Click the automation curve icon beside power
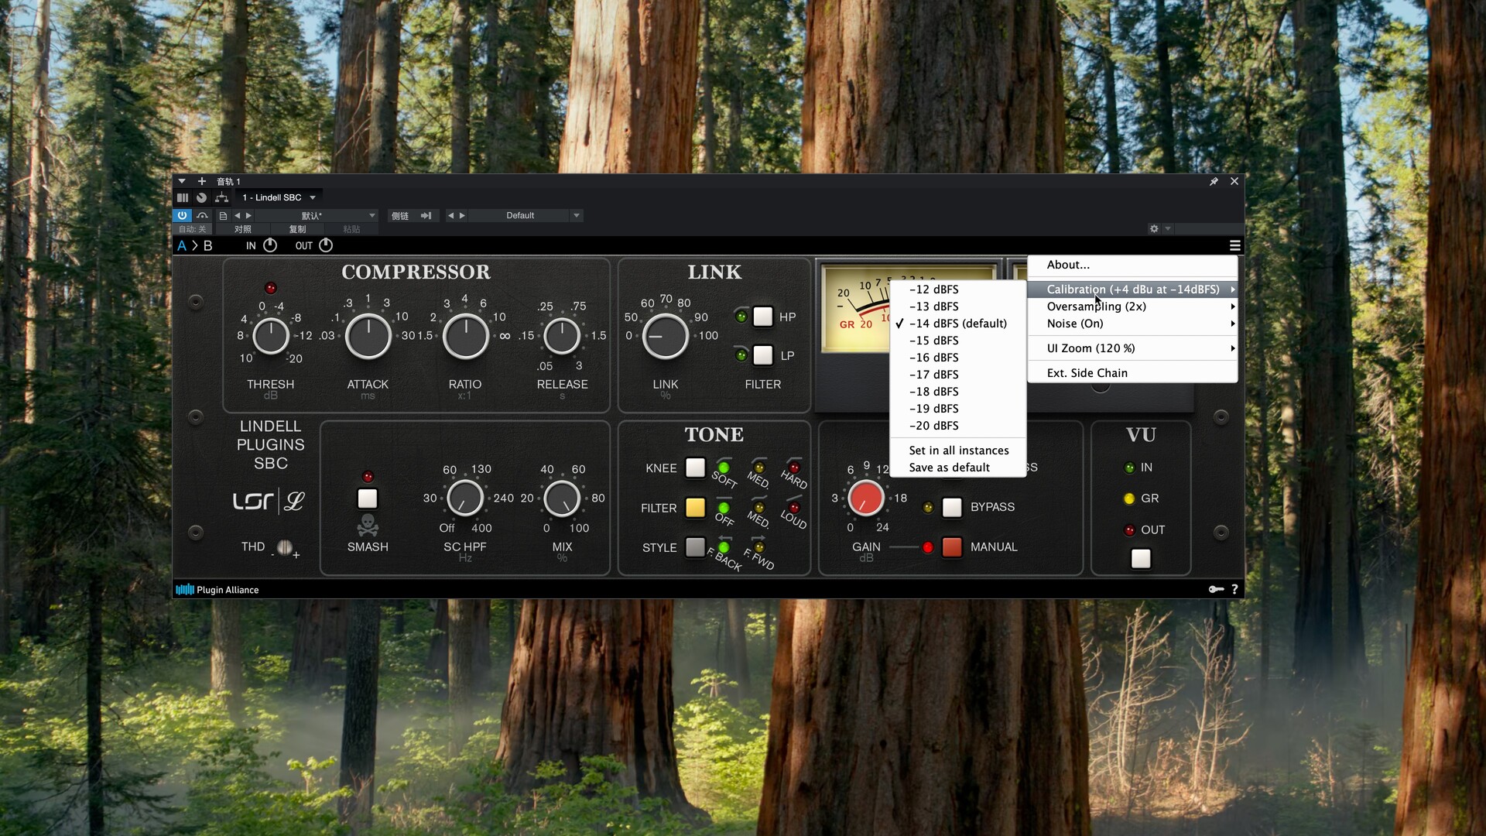 [202, 215]
